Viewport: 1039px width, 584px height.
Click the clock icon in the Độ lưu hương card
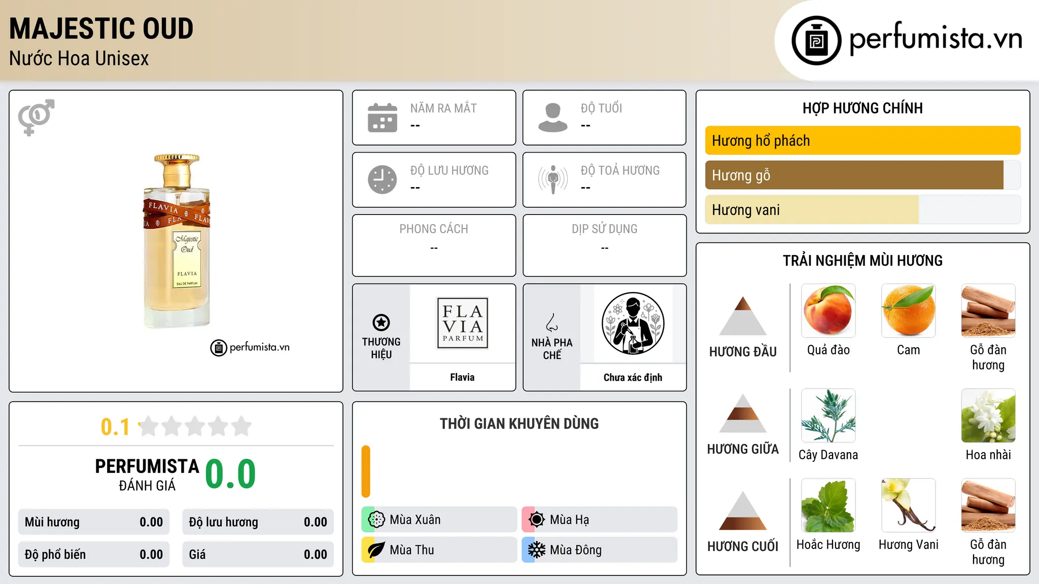tap(383, 179)
